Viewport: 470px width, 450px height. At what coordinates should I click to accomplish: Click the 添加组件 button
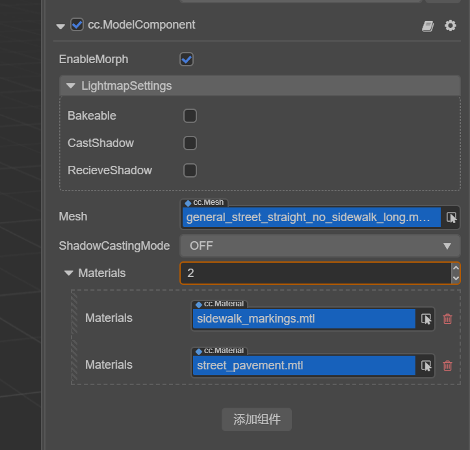click(x=257, y=419)
